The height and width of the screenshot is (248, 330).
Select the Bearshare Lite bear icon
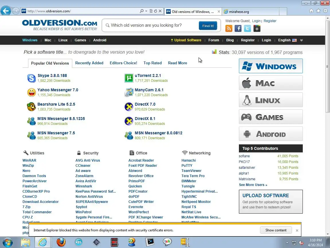point(31,107)
